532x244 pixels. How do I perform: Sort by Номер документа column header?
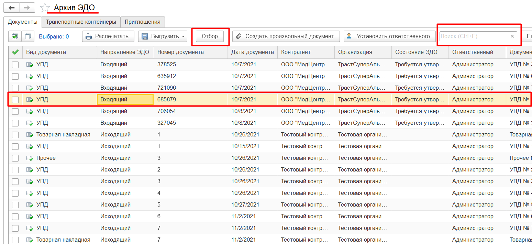click(x=191, y=52)
